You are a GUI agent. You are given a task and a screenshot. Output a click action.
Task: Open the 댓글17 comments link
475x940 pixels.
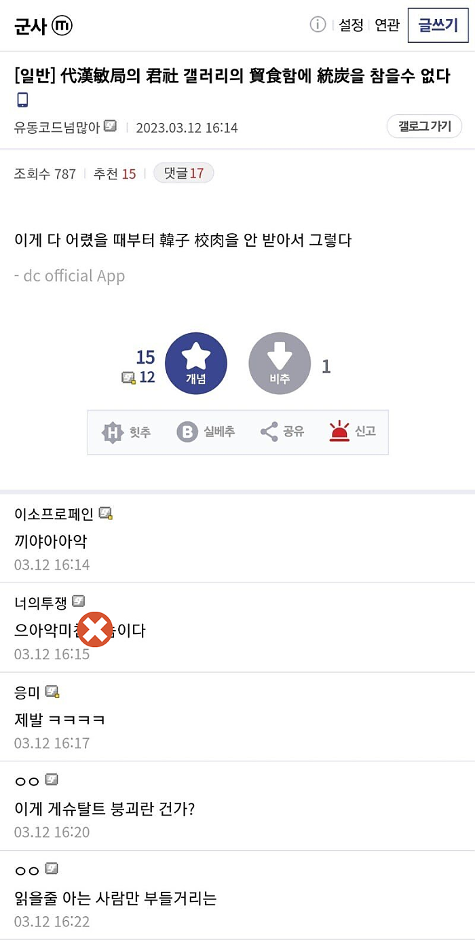coord(183,172)
